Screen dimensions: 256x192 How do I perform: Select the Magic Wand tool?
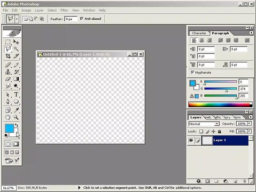16,49
